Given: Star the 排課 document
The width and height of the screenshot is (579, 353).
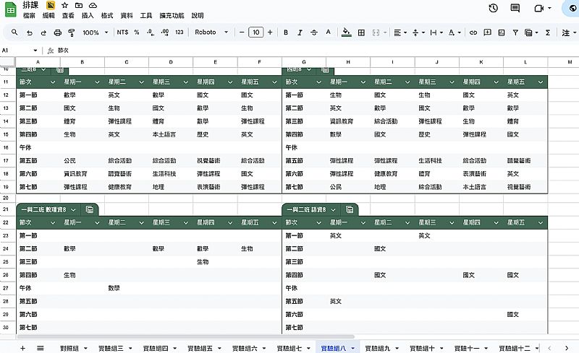Looking at the screenshot, I should coord(65,5).
